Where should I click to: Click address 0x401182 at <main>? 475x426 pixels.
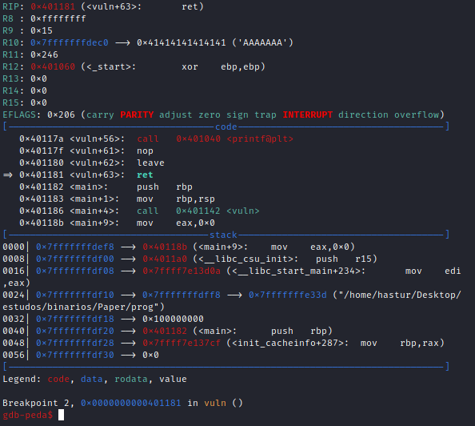42,187
